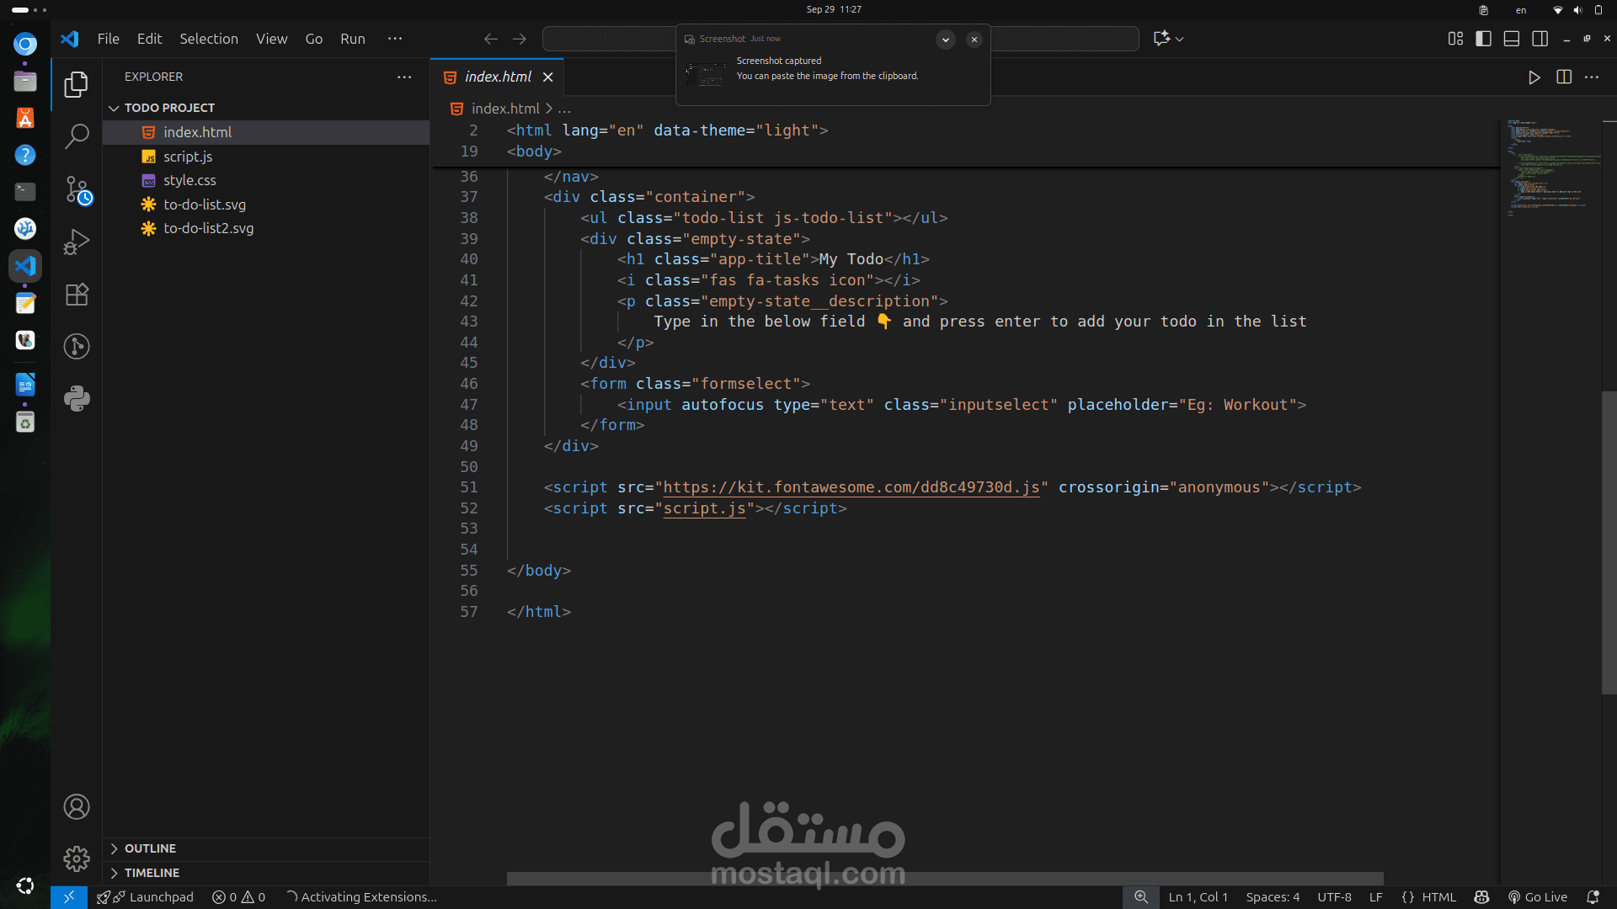The height and width of the screenshot is (909, 1617).
Task: Click Go Live in status bar
Action: pyautogui.click(x=1538, y=897)
